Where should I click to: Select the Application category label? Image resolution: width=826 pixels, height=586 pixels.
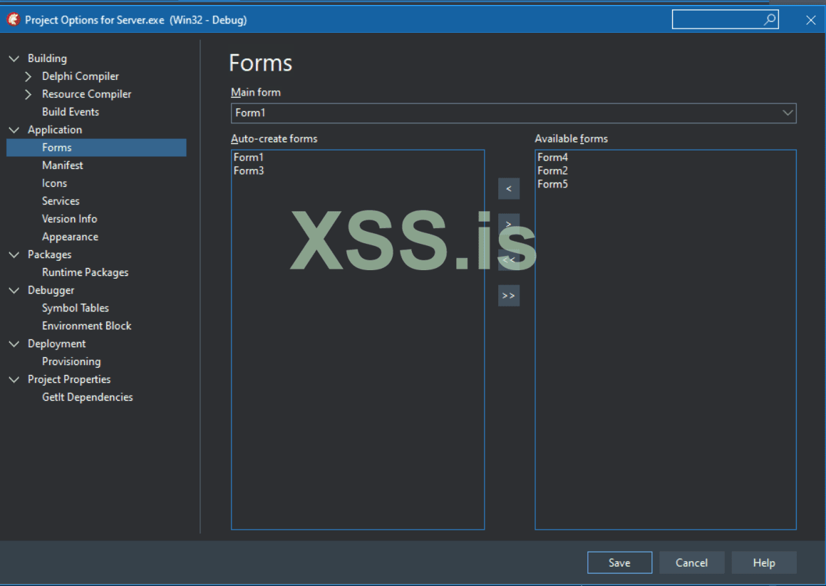[x=55, y=130]
